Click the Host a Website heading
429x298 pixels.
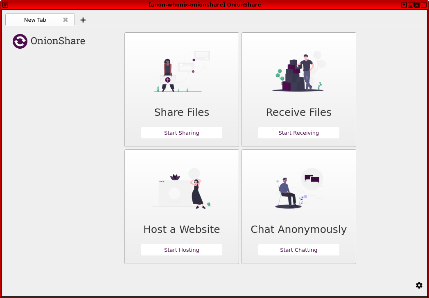pyautogui.click(x=181, y=229)
